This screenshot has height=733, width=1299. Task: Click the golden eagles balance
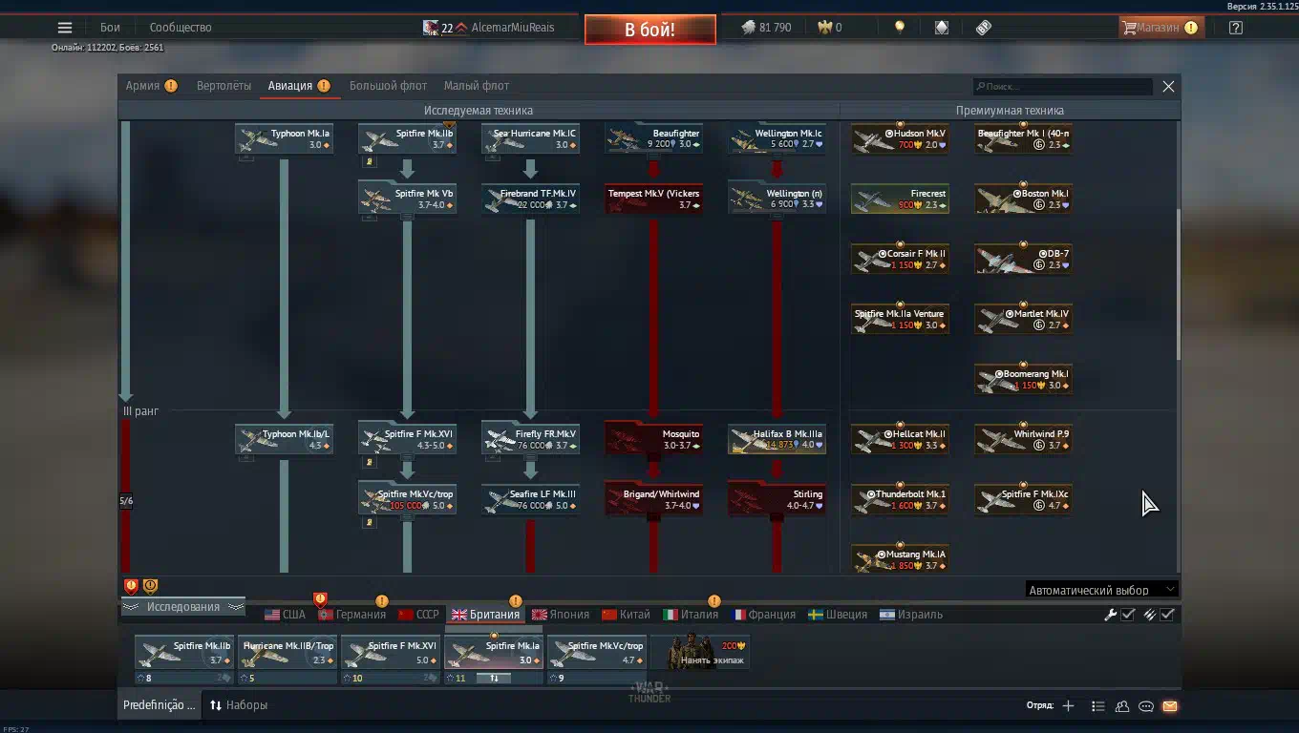(x=829, y=28)
